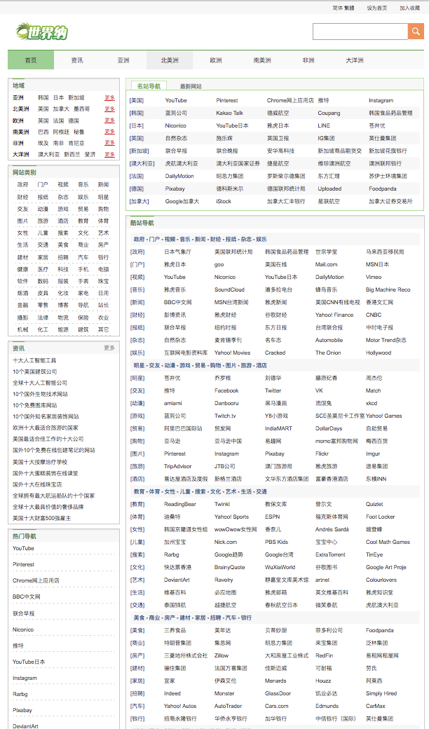Open BBC中文网 in the 热门导航 list

pyautogui.click(x=27, y=597)
